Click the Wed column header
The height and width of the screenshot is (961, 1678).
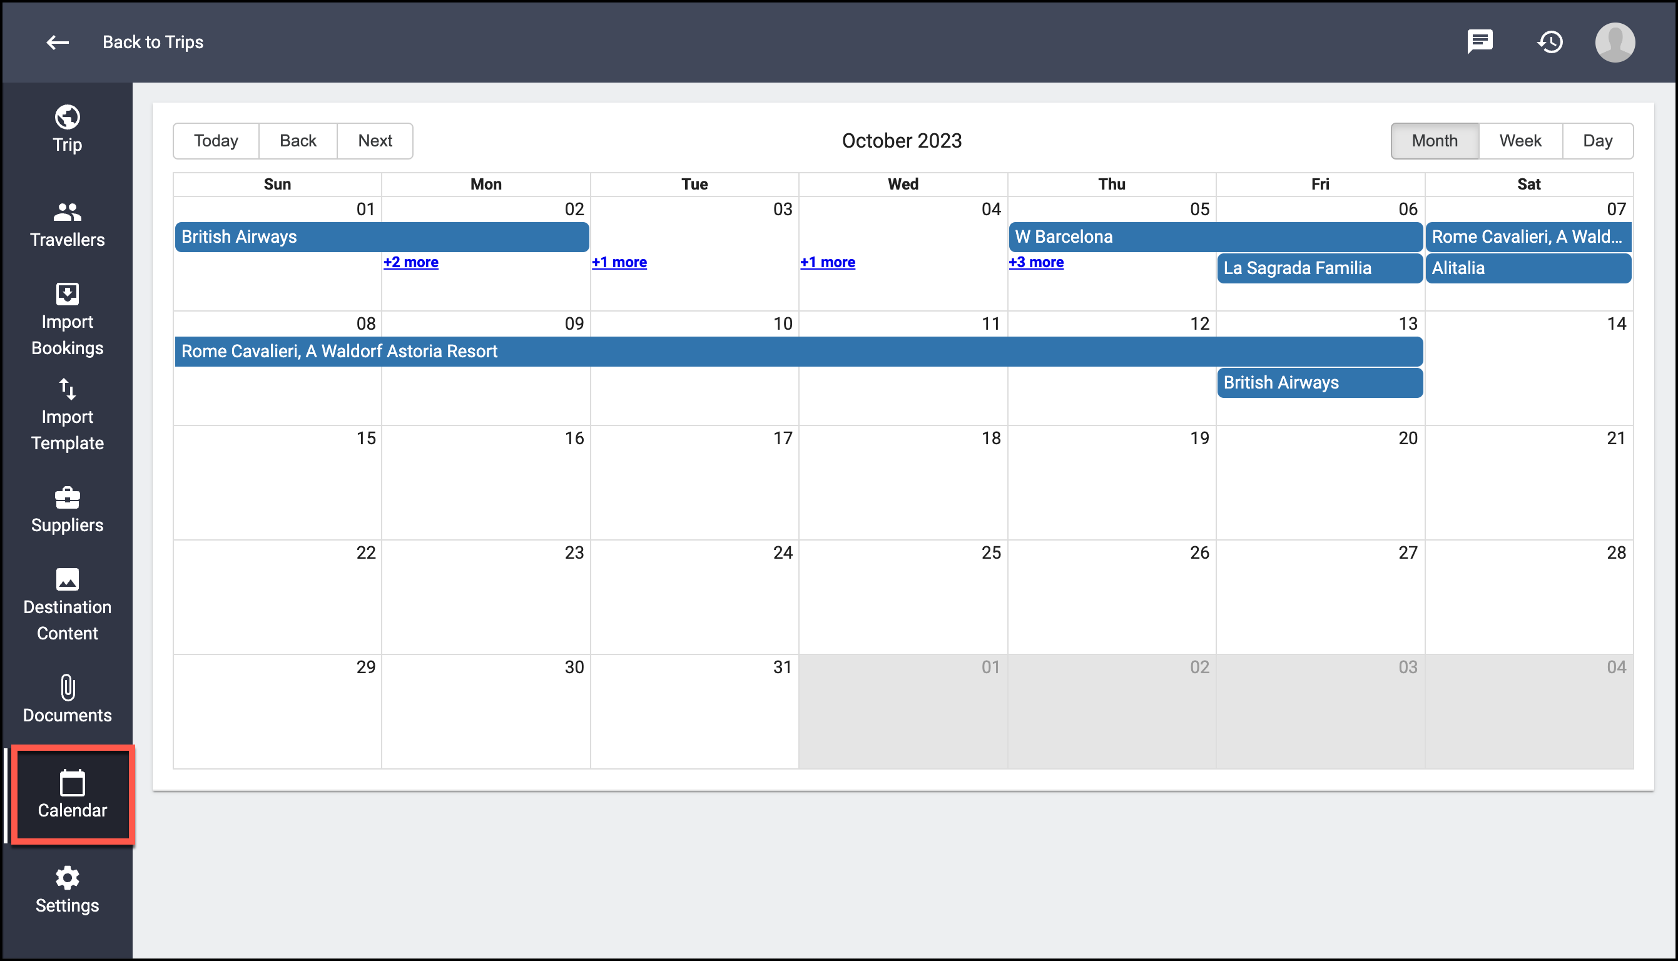click(x=903, y=184)
